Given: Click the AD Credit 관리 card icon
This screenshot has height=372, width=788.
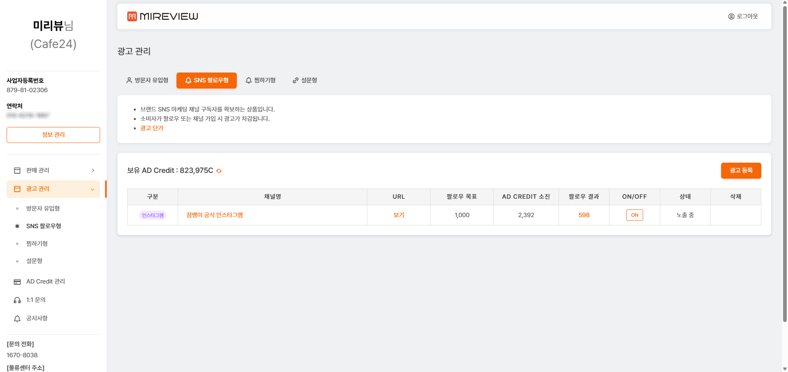Looking at the screenshot, I should click(x=17, y=282).
